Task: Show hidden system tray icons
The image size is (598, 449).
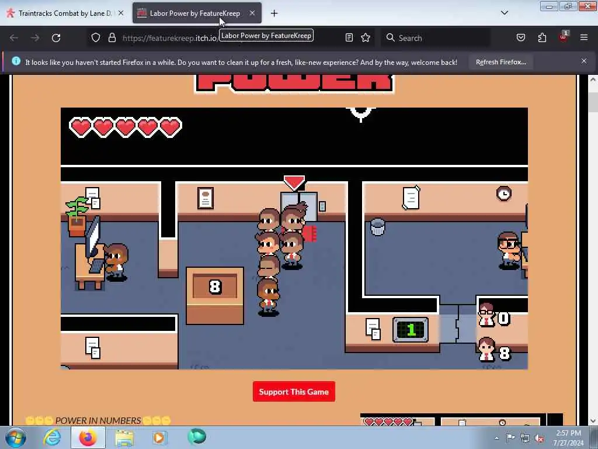Action: click(496, 438)
